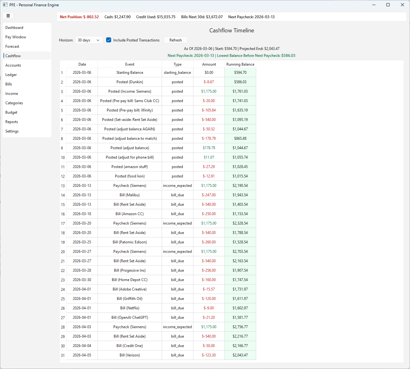
Task: Click the Refresh button
Action: point(175,40)
